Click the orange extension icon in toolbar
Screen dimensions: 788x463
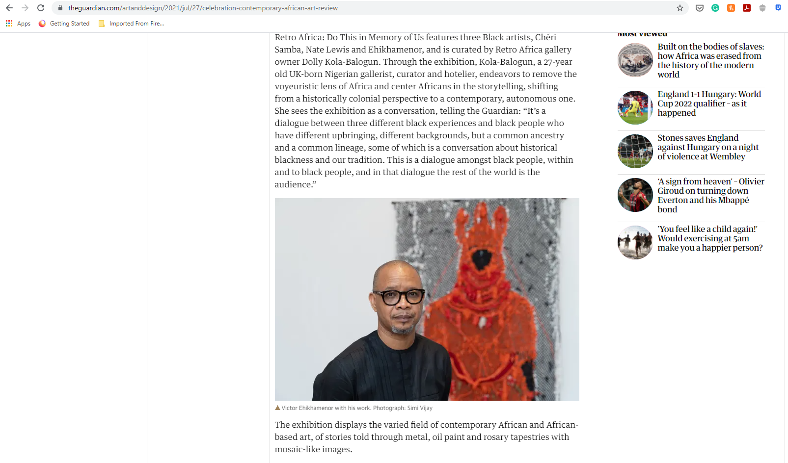click(x=731, y=8)
